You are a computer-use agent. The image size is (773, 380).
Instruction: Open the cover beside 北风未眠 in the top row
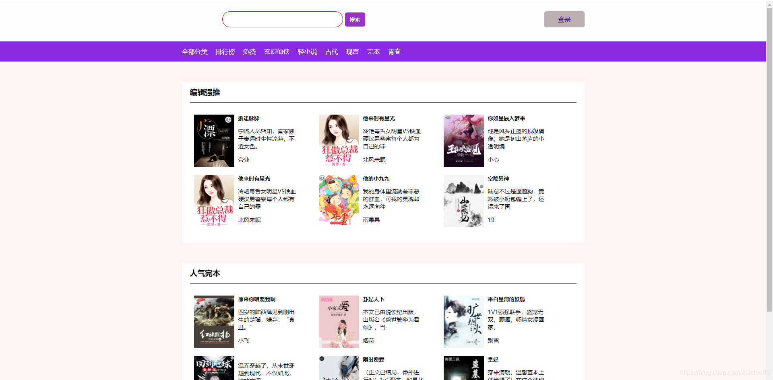339,141
